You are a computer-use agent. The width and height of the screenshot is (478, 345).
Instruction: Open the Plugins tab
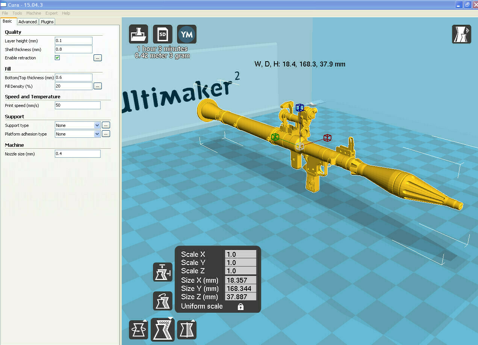click(x=47, y=22)
